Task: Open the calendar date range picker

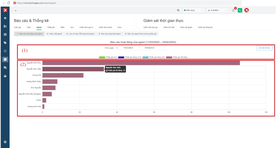Action: 117,48
